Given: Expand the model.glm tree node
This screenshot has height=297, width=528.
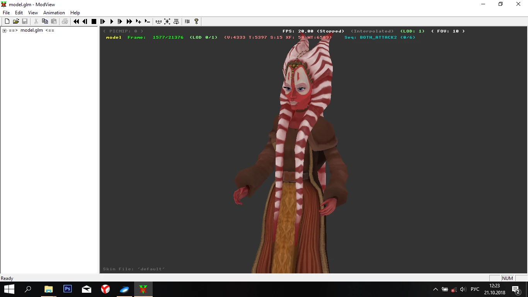Looking at the screenshot, I should [4, 31].
